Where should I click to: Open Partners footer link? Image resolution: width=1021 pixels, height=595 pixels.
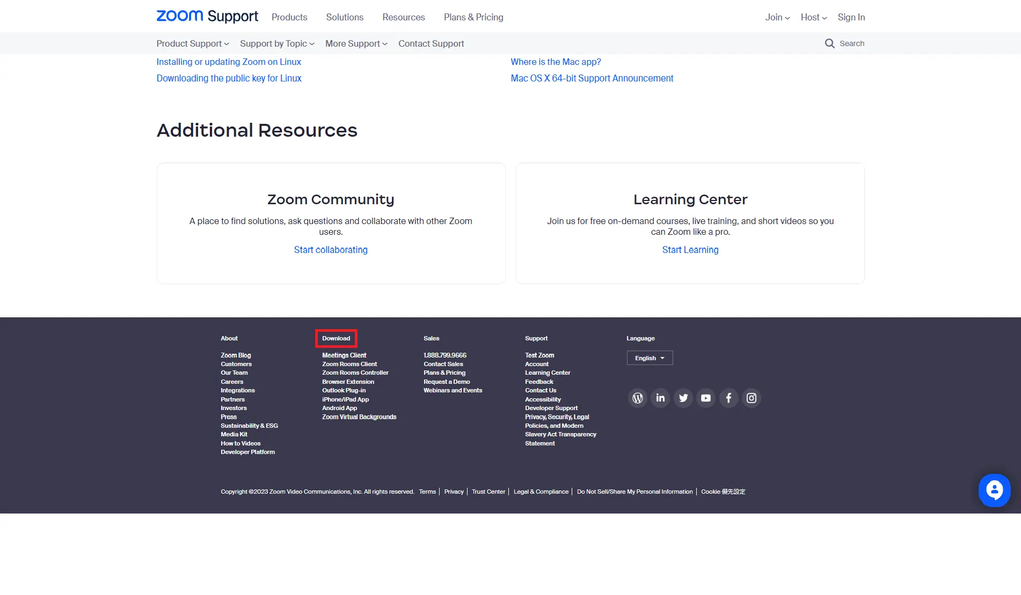(x=232, y=399)
